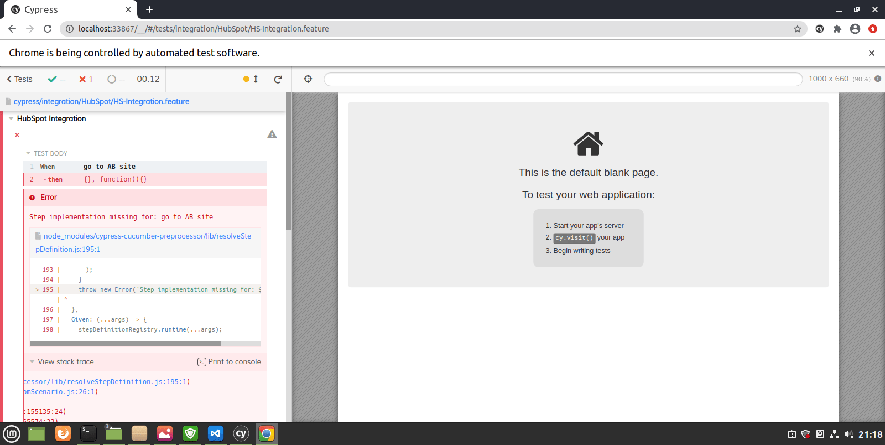Click the Error heading icon
The height and width of the screenshot is (445, 885).
32,198
